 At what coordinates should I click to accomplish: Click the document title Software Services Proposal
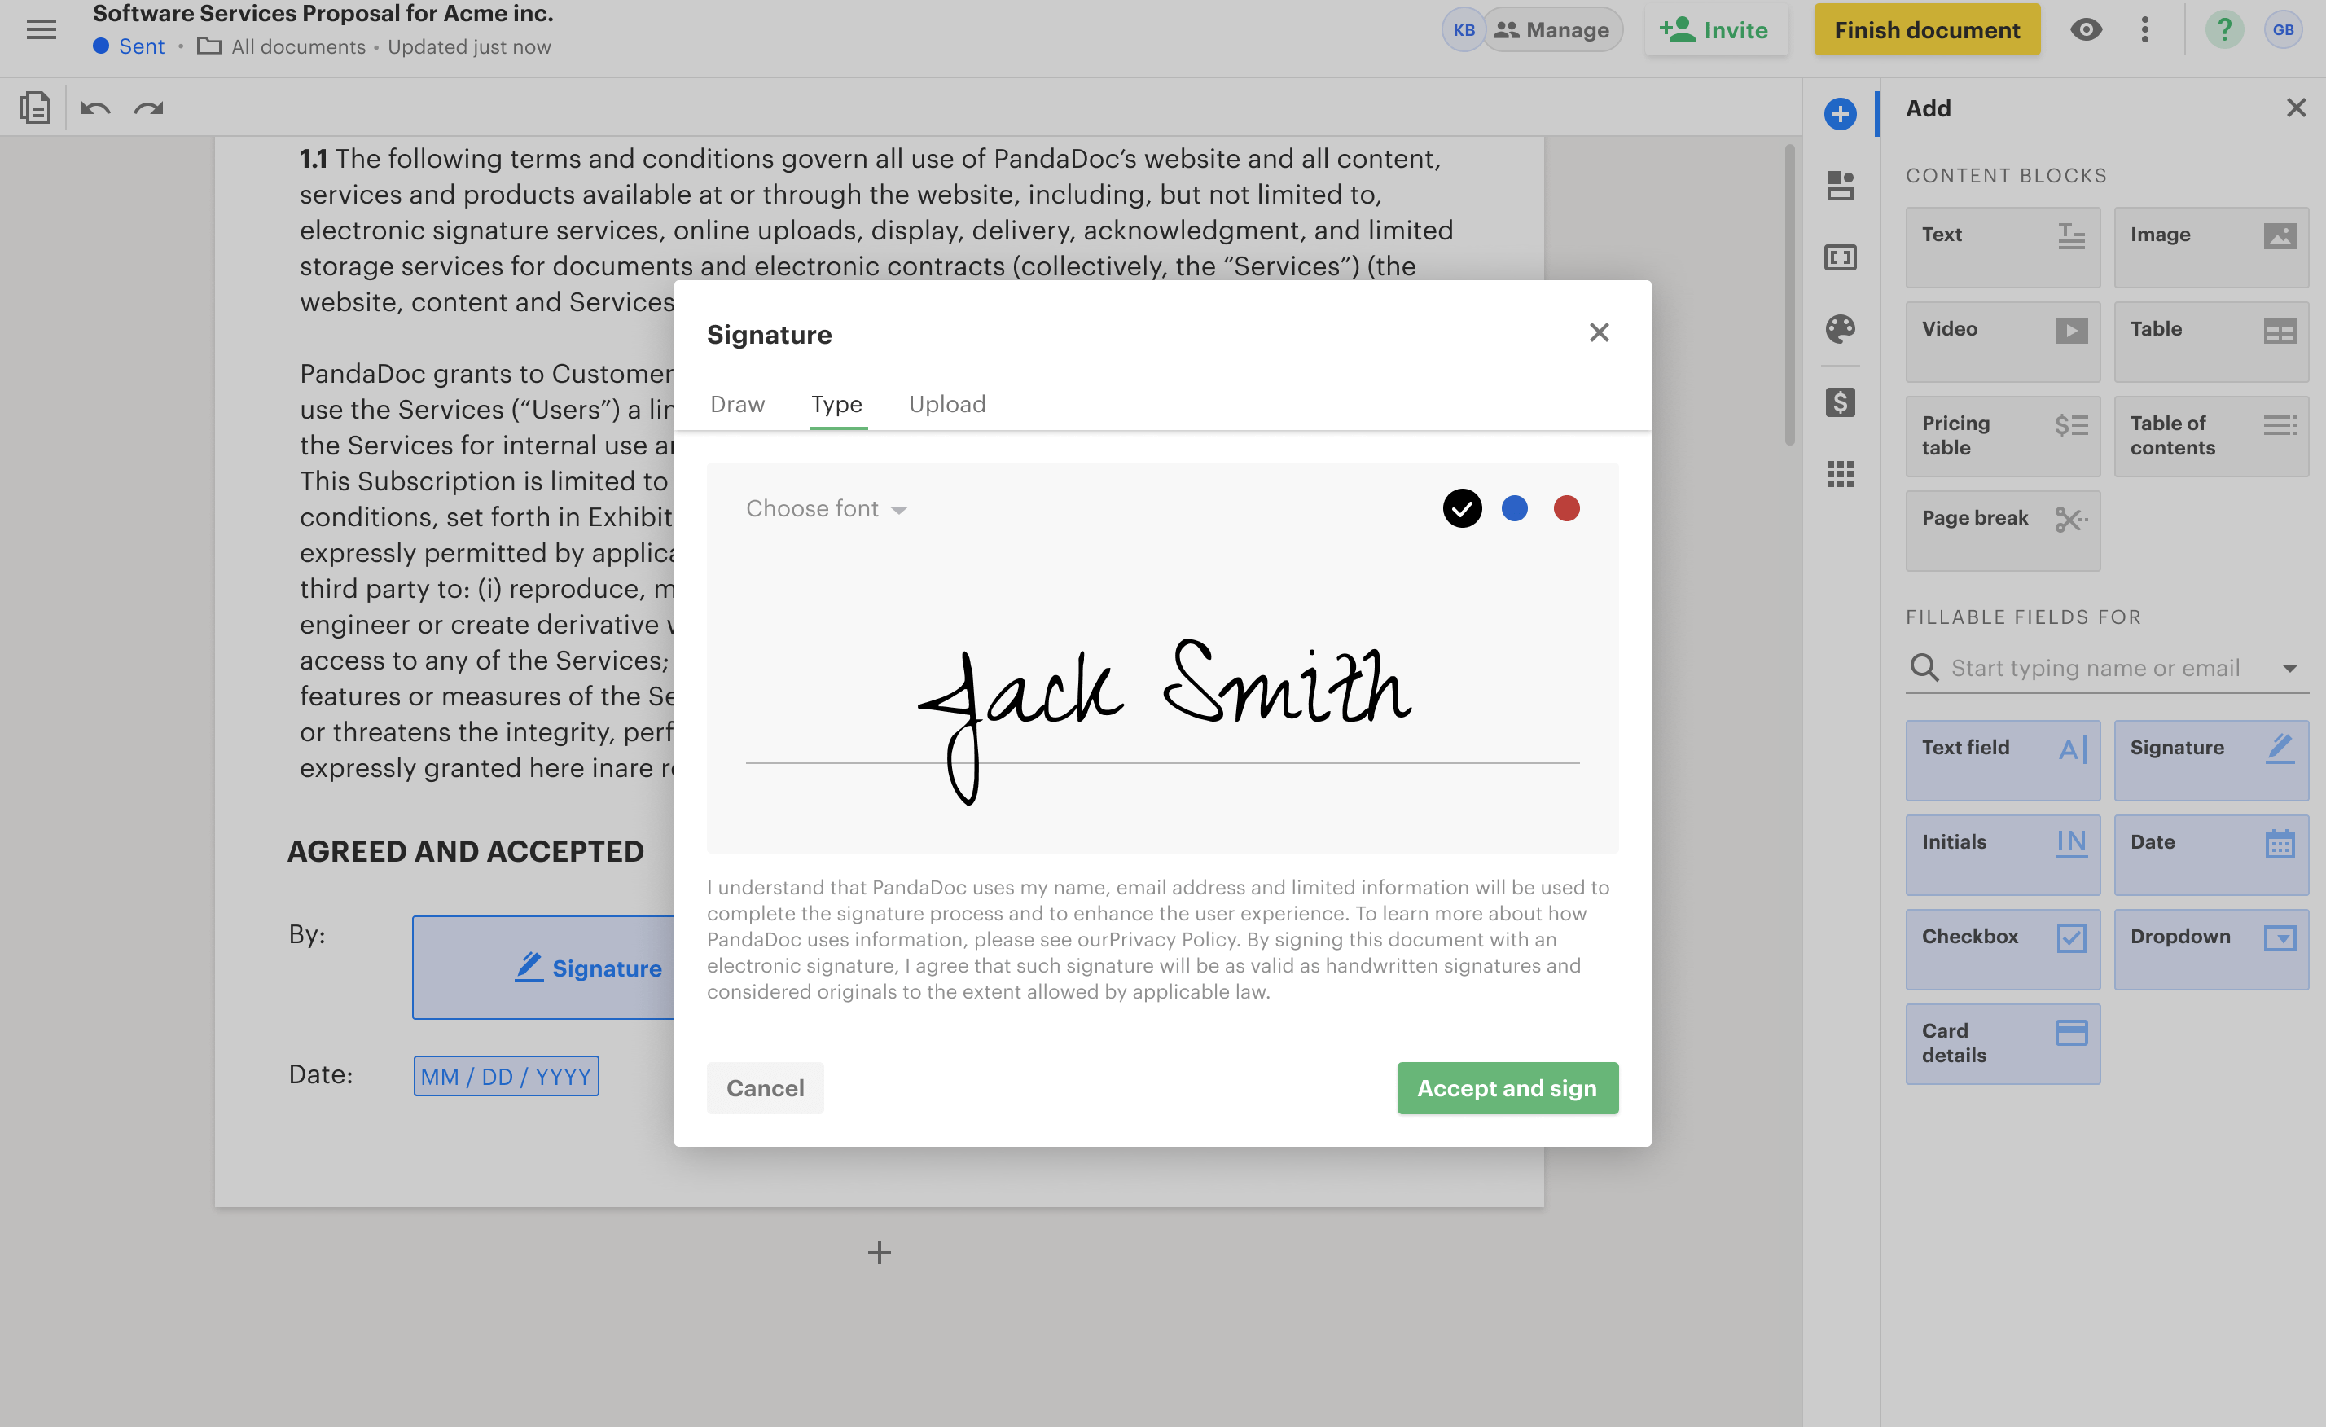[x=323, y=13]
